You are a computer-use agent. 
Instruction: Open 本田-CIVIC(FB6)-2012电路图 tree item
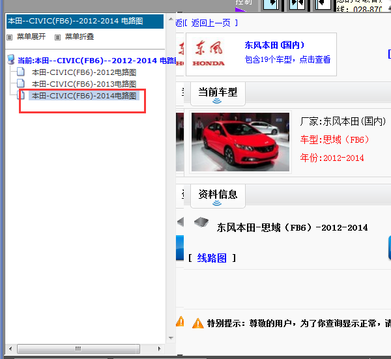(x=84, y=72)
